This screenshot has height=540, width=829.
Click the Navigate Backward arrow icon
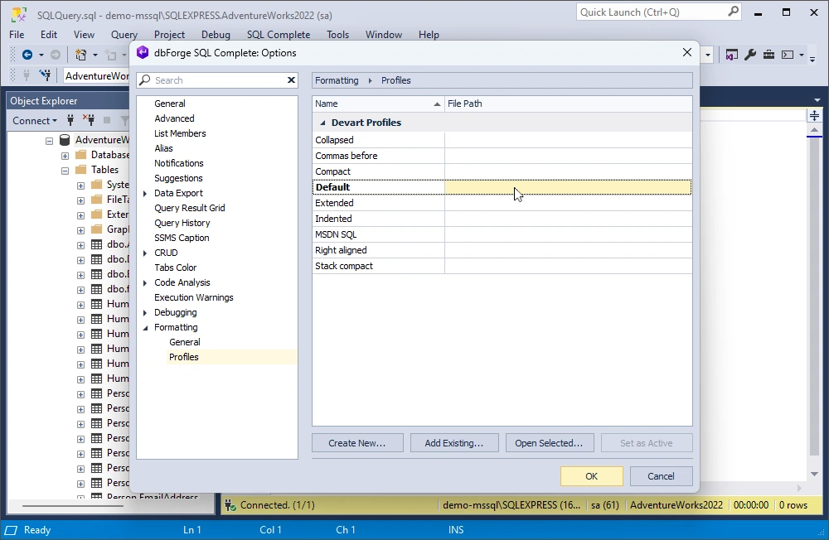(27, 55)
